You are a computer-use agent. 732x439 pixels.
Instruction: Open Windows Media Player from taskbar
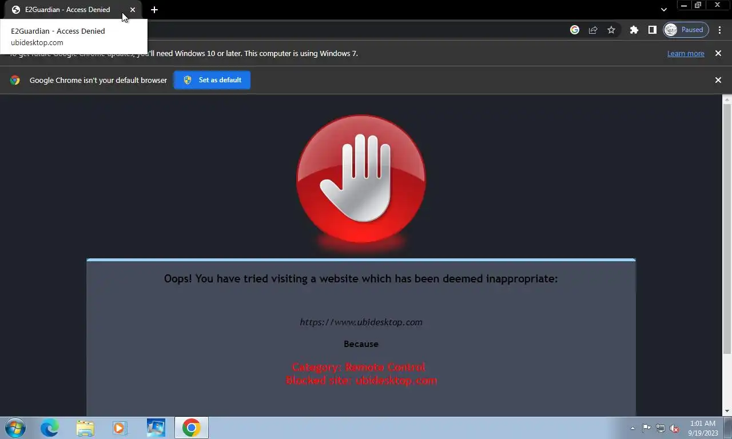tap(120, 428)
